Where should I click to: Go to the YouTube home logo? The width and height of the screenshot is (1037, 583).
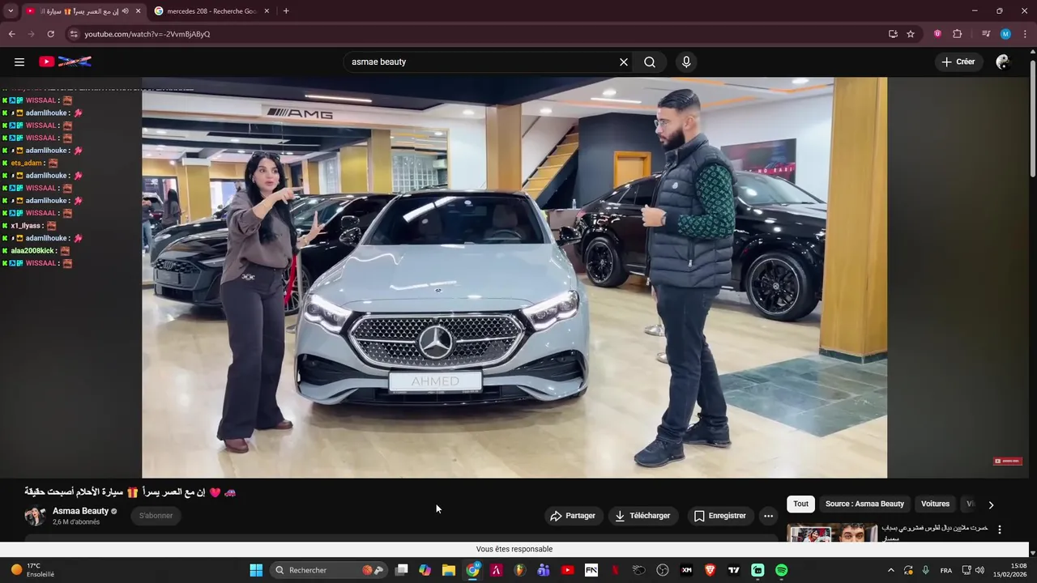coord(66,62)
